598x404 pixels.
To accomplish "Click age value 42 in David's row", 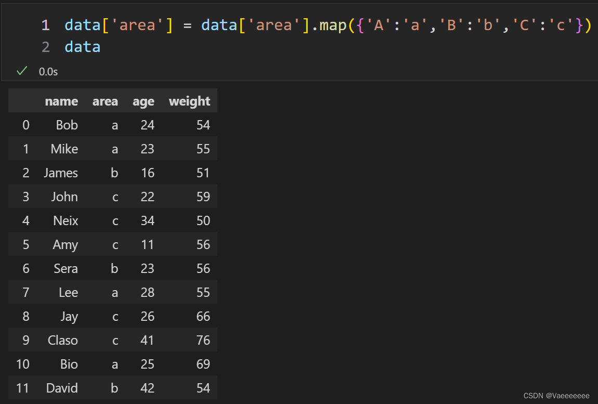I will [x=147, y=388].
